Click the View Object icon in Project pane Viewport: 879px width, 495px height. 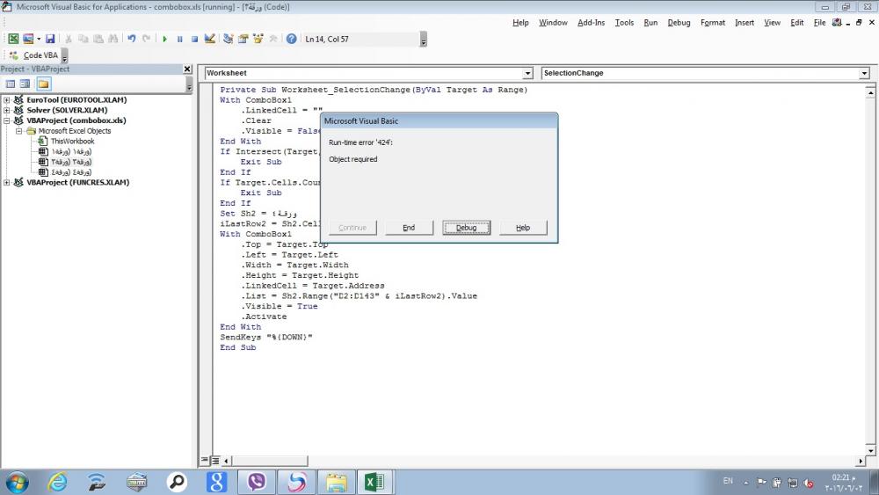pos(25,84)
